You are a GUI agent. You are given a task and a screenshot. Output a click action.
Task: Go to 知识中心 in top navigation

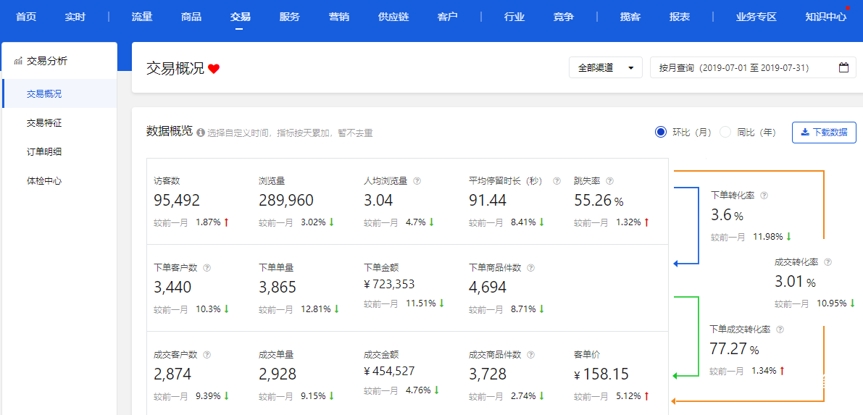[x=825, y=17]
